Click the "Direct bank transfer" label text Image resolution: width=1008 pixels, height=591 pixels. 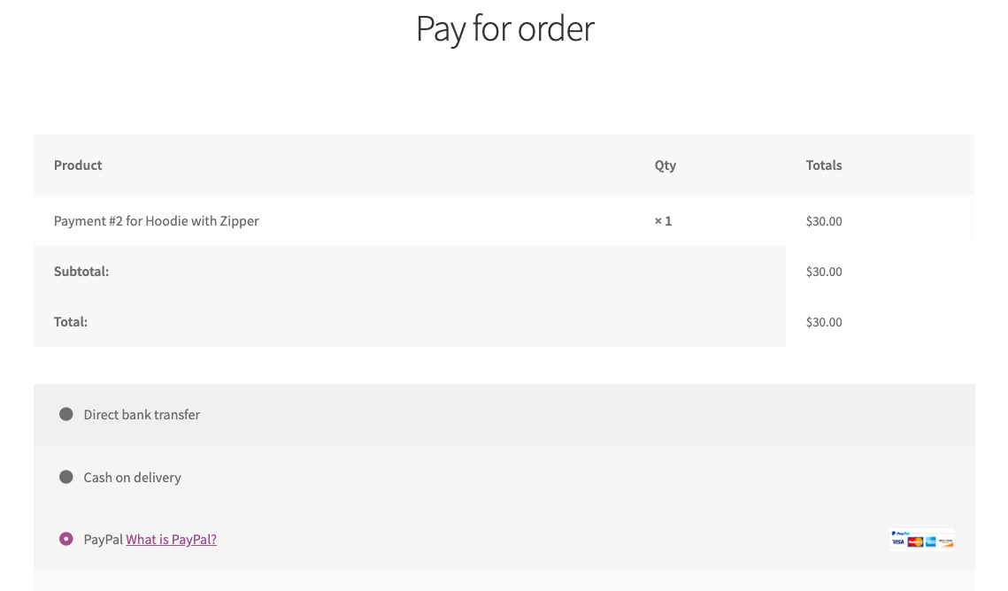[142, 415]
